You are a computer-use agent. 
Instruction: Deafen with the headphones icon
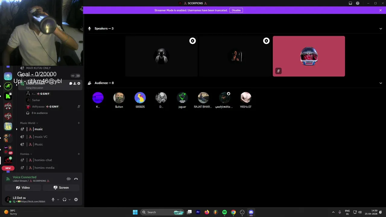coord(64,200)
